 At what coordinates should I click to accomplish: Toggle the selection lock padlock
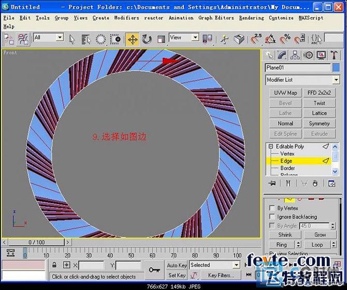tap(54, 265)
